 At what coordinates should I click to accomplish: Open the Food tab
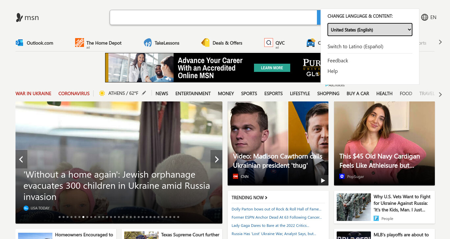pyautogui.click(x=406, y=94)
